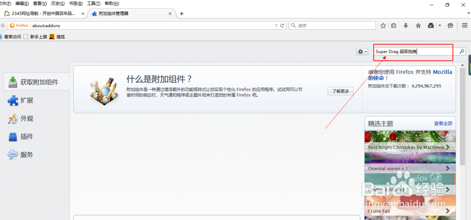Click the 了解更多 button
Viewport: 471px width, 220px height.
pyautogui.click(x=341, y=91)
